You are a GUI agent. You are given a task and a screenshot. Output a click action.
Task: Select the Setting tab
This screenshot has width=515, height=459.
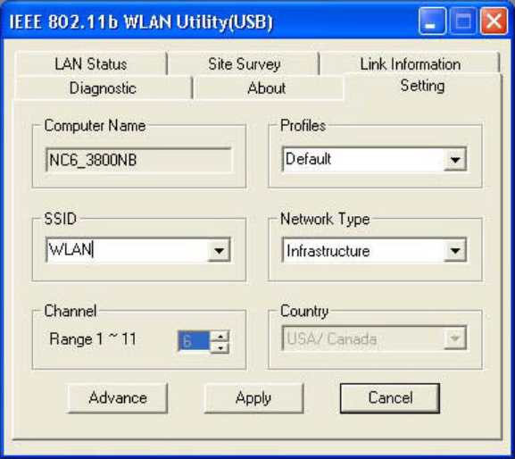(423, 86)
